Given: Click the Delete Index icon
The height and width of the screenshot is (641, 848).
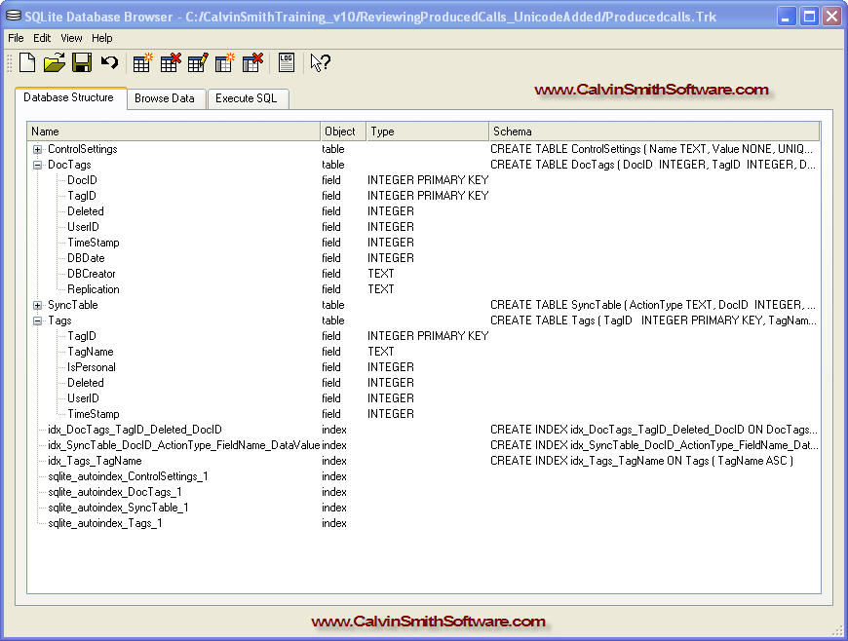Looking at the screenshot, I should tap(252, 63).
